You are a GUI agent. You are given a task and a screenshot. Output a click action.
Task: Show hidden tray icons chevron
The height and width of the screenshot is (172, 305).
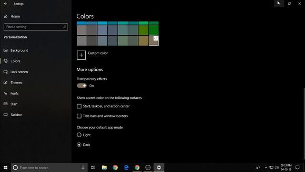pos(266,168)
